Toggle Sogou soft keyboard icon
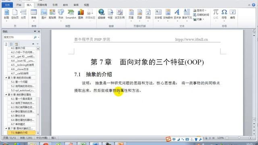Image resolution: width=258 pixels, height=145 pixels. click(x=187, y=139)
